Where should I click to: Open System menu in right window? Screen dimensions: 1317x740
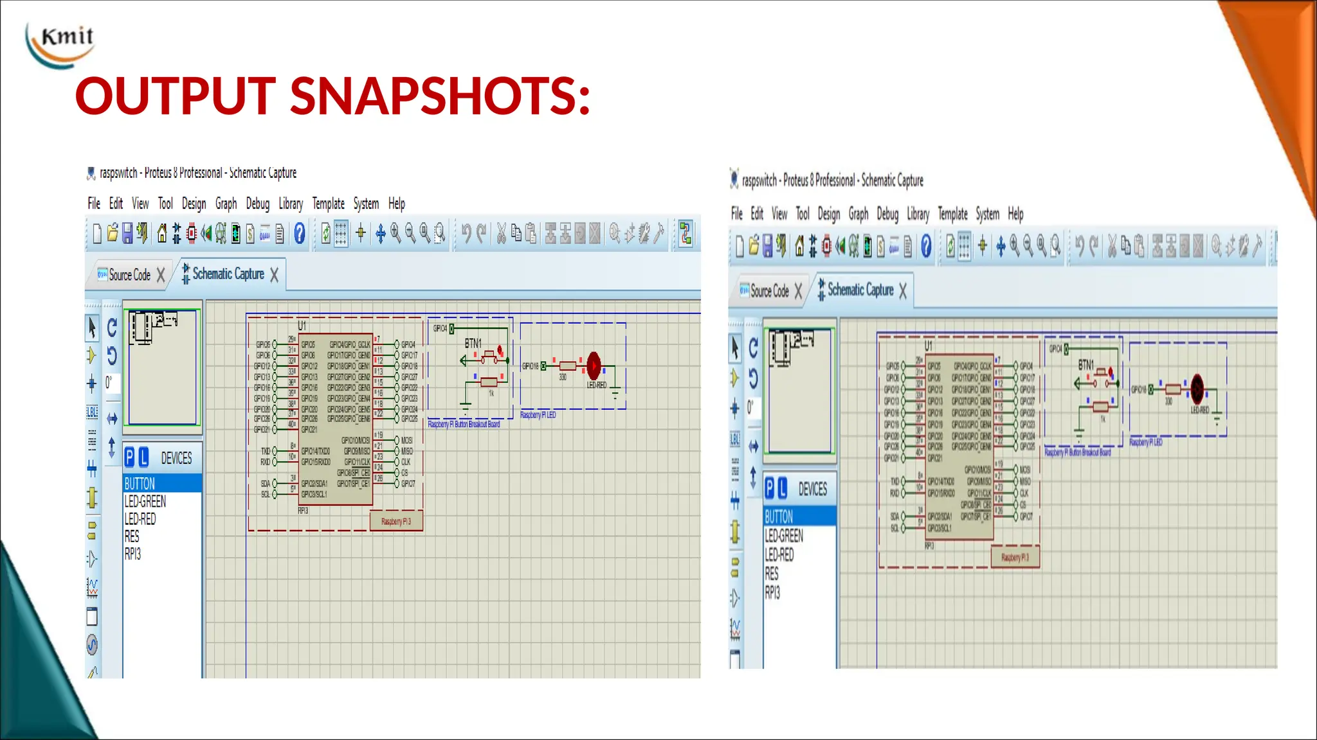(988, 214)
